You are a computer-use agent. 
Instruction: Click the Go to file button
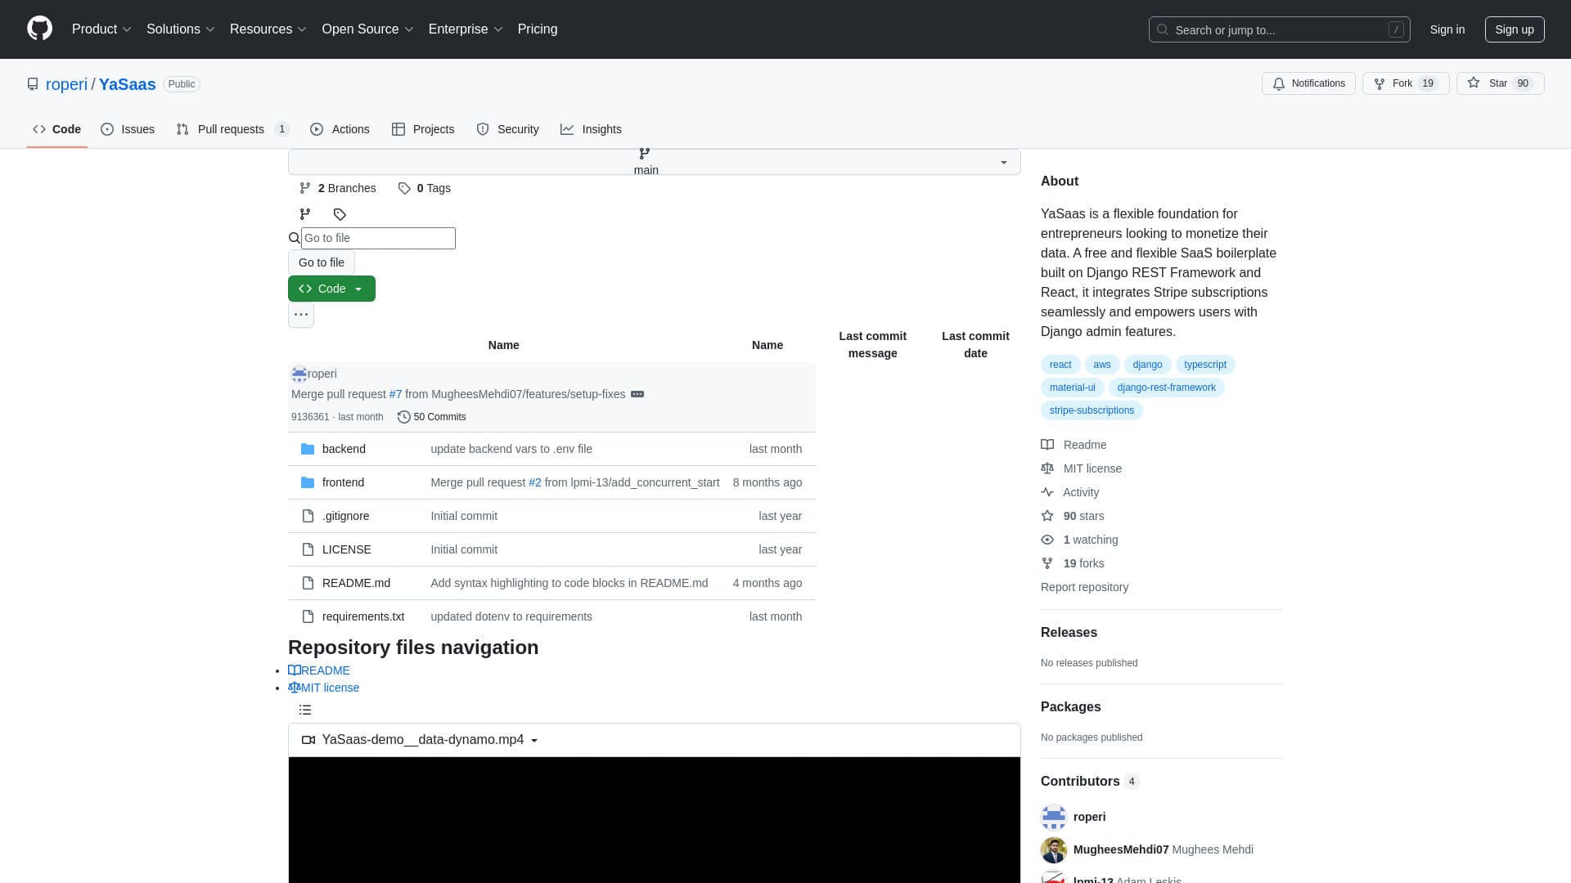[322, 262]
